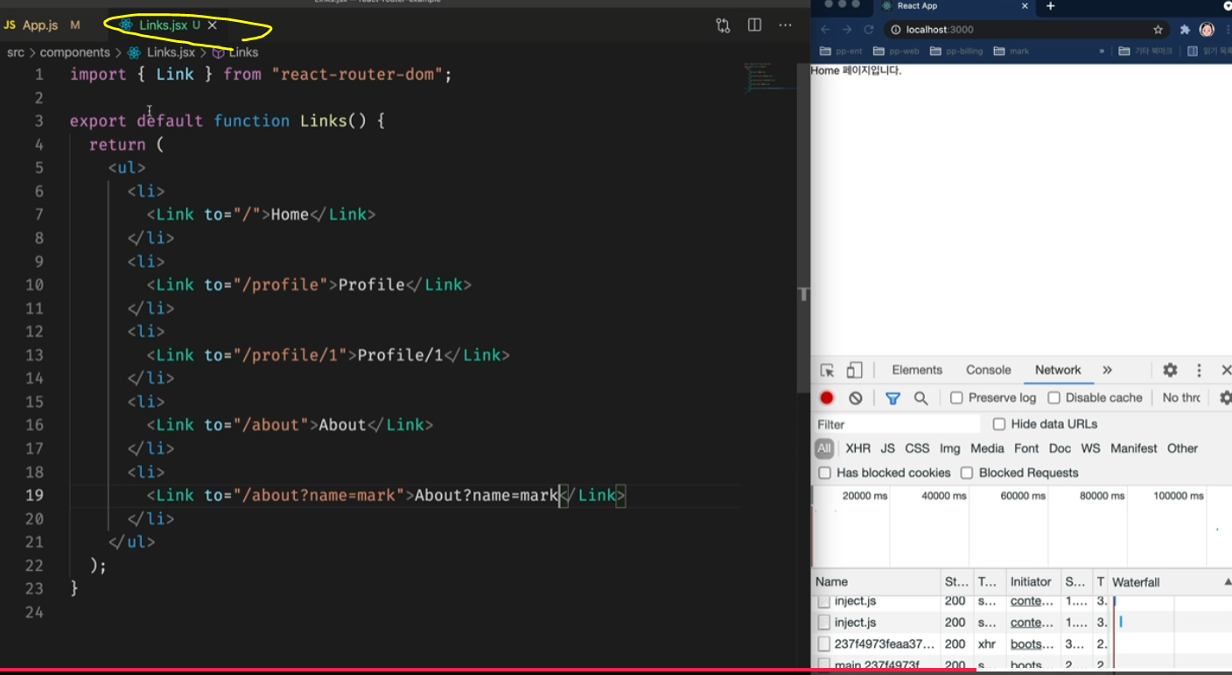Open the No throttling dropdown

[x=1181, y=397]
